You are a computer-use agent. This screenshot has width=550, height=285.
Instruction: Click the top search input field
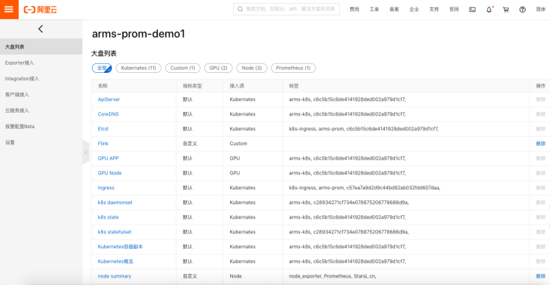(x=286, y=9)
